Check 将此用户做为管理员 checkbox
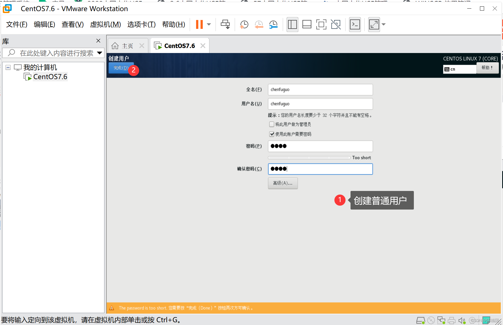Image resolution: width=503 pixels, height=325 pixels. 272,124
